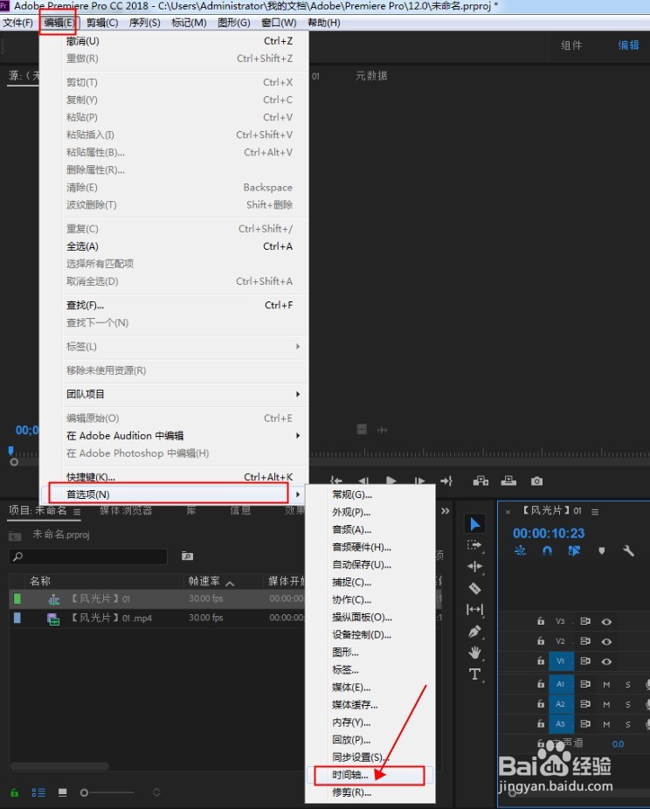Select the Pen tool

coord(474,632)
